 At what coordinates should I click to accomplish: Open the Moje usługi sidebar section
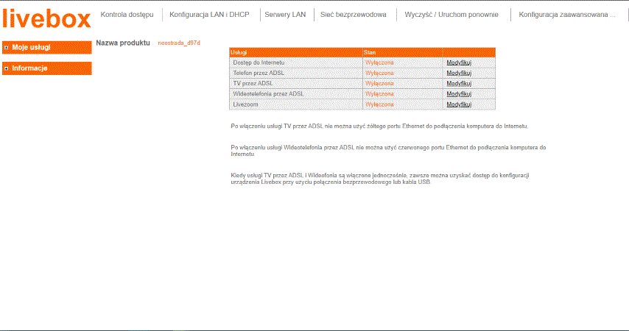pos(47,47)
